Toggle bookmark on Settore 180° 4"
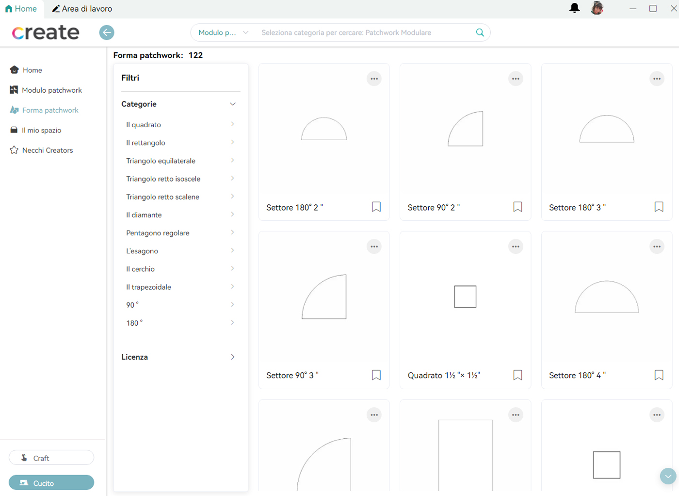This screenshot has height=496, width=679. (x=659, y=375)
